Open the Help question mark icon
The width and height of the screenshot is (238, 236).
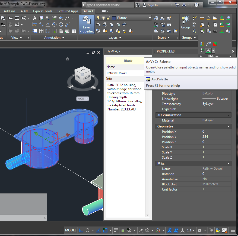[x=196, y=5]
